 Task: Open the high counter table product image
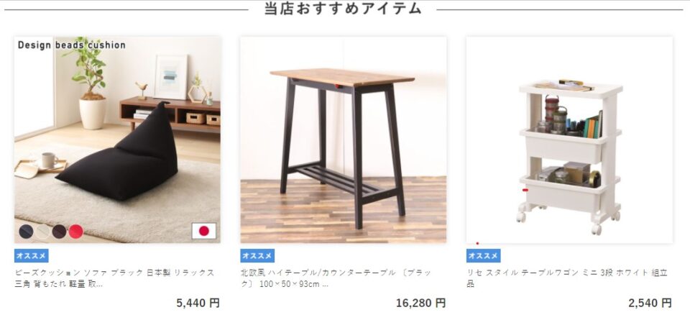tap(344, 140)
